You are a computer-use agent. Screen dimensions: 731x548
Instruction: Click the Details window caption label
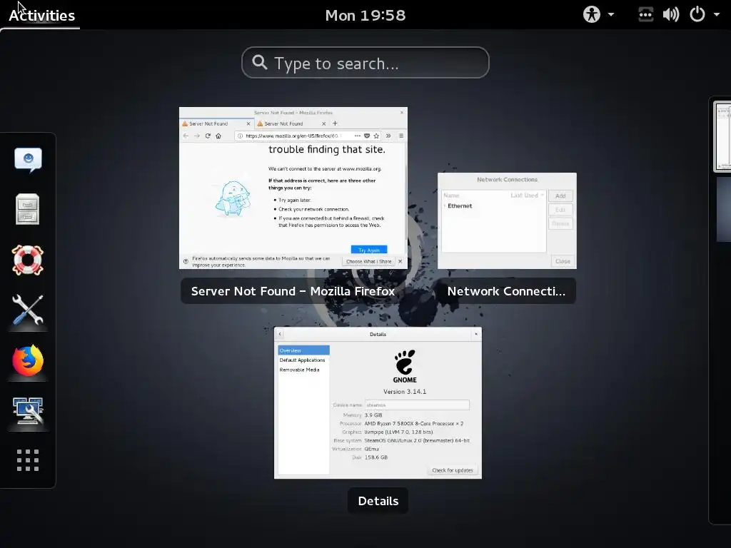[378, 501]
